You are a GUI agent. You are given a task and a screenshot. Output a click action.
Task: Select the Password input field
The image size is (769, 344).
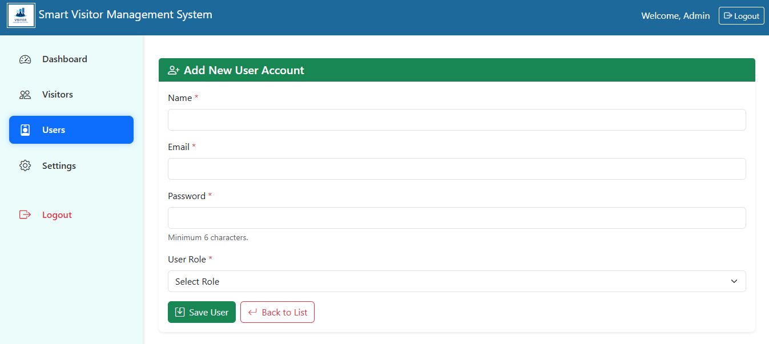(457, 218)
